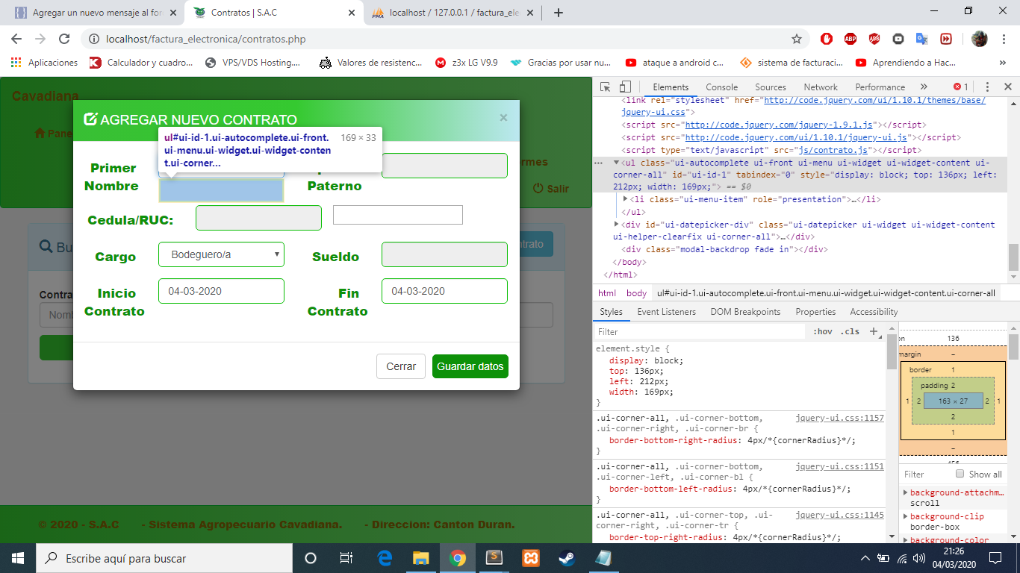Open Cortana circle icon in taskbar

(x=311, y=558)
